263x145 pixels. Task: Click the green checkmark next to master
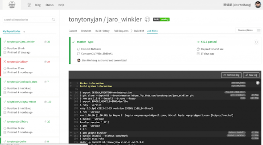coord(73,42)
